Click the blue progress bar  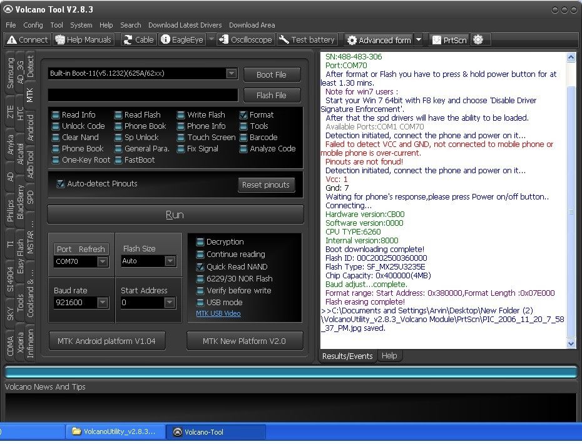290,372
